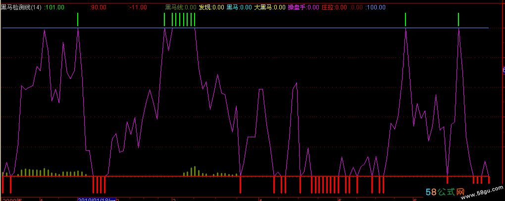The image size is (505, 201).
Task: Select month 5 marker on the time axis
Action: coord(339,199)
